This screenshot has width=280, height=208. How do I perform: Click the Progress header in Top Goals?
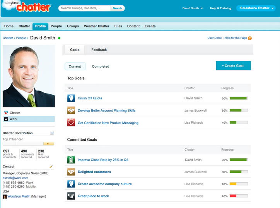point(227,88)
